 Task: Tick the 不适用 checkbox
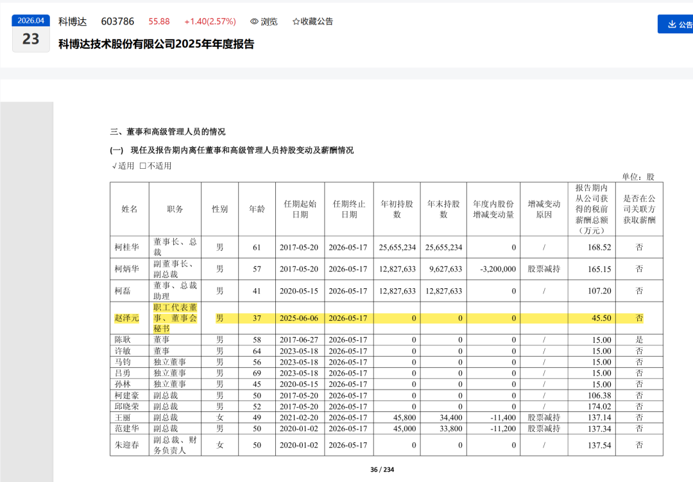pyautogui.click(x=142, y=166)
